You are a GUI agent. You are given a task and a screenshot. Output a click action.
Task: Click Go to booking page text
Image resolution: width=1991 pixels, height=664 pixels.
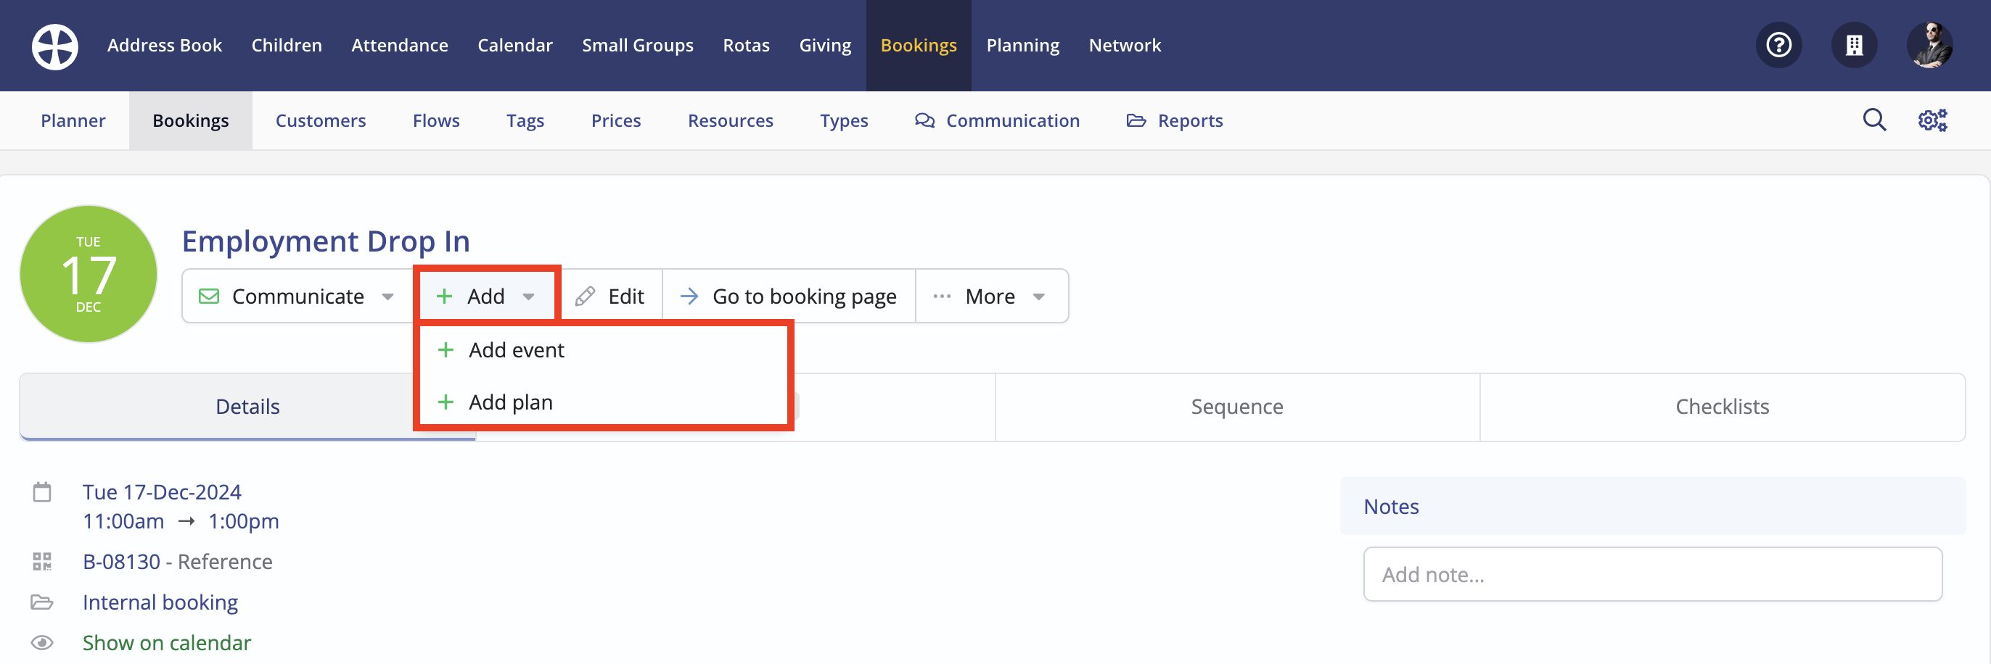[804, 296]
